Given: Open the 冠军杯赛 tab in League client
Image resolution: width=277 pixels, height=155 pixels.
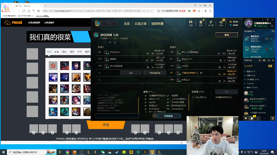Looking at the screenshot, I should click(157, 24).
